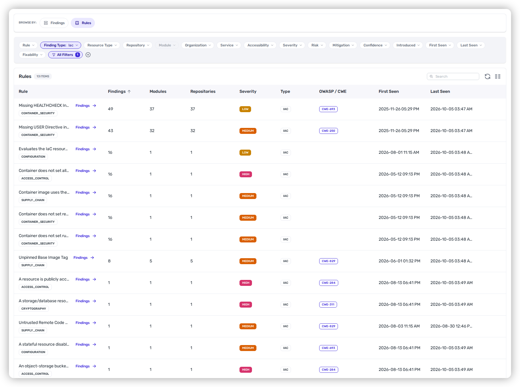Refresh the rules table
Viewport: 520px width, 387px height.
coord(487,76)
